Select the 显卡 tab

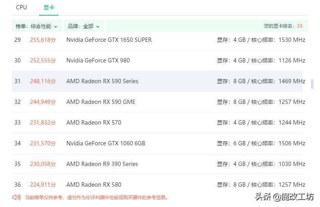pyautogui.click(x=49, y=7)
